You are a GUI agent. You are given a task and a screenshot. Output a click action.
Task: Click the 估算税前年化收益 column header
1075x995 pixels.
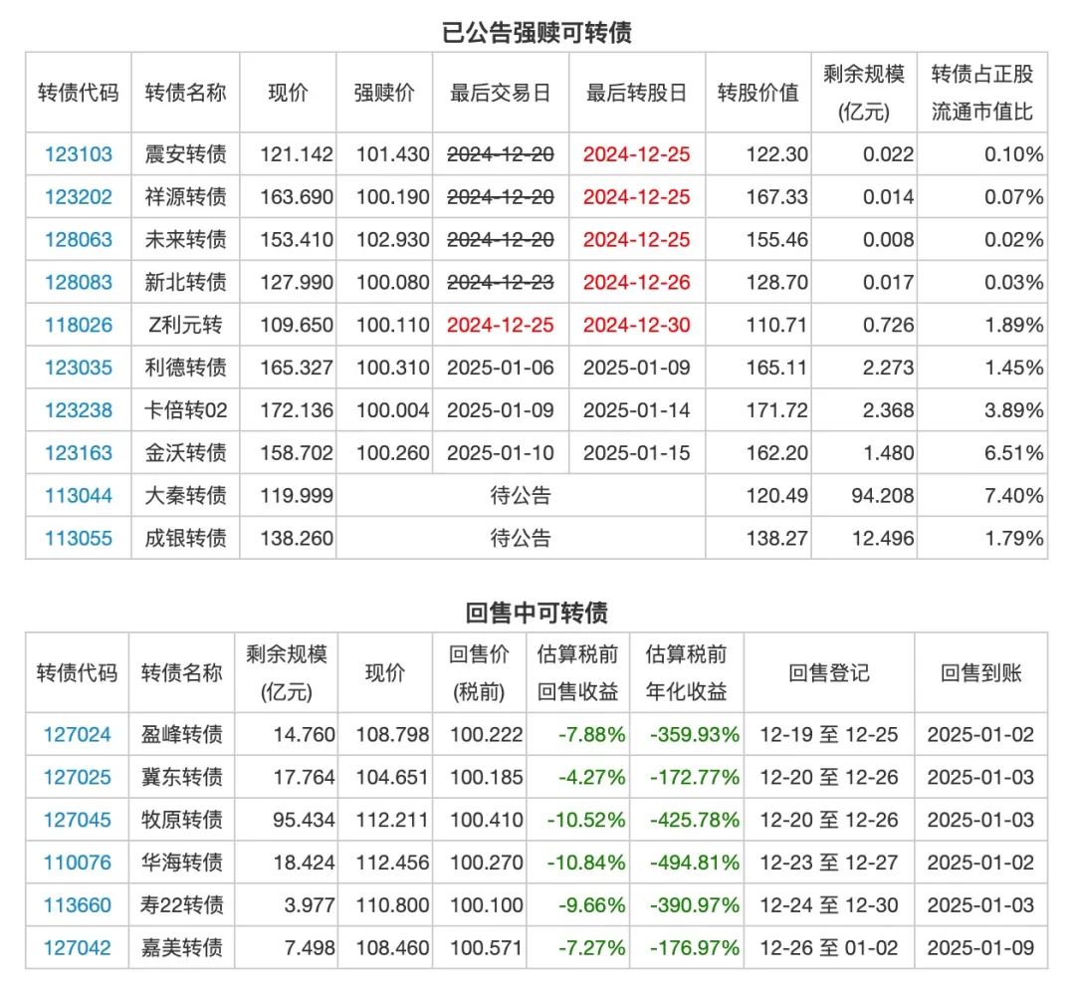tap(686, 673)
